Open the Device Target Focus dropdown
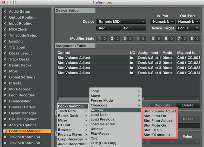This screenshot has width=204, height=147. point(189,28)
